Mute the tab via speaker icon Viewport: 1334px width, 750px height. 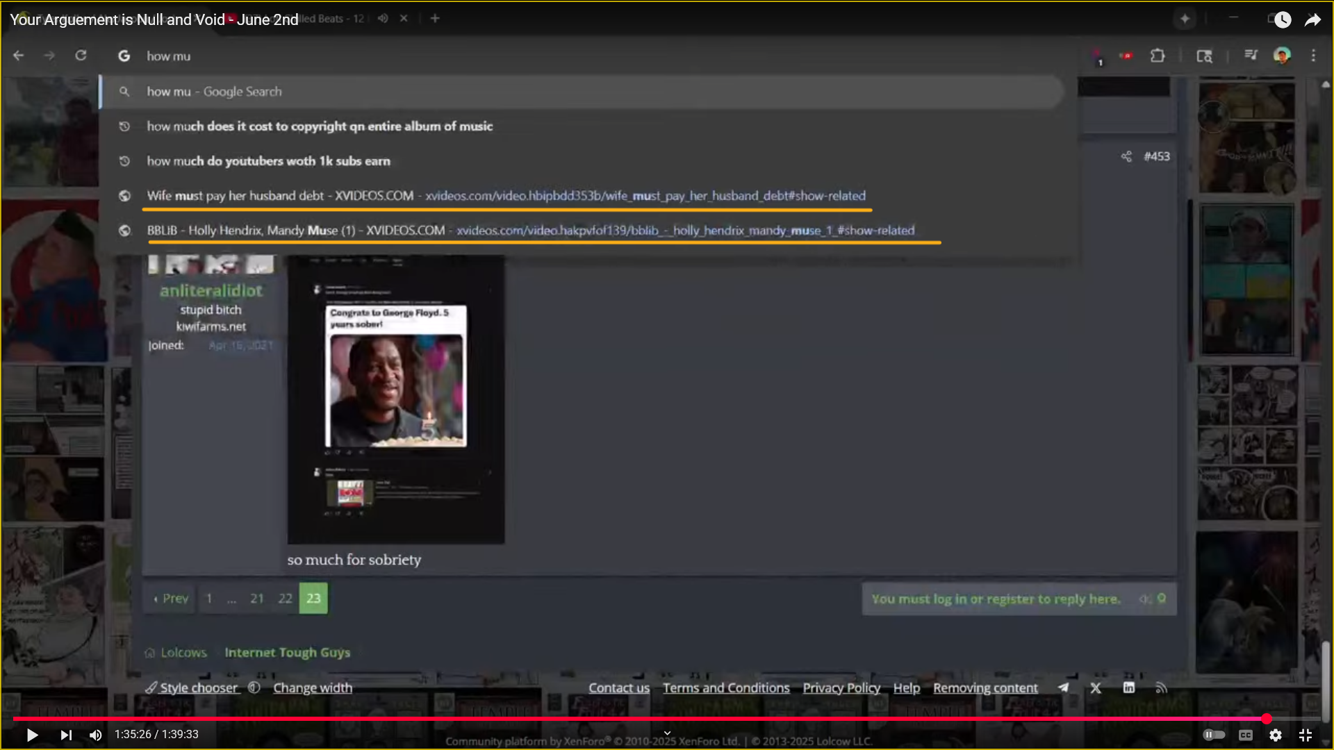point(383,18)
